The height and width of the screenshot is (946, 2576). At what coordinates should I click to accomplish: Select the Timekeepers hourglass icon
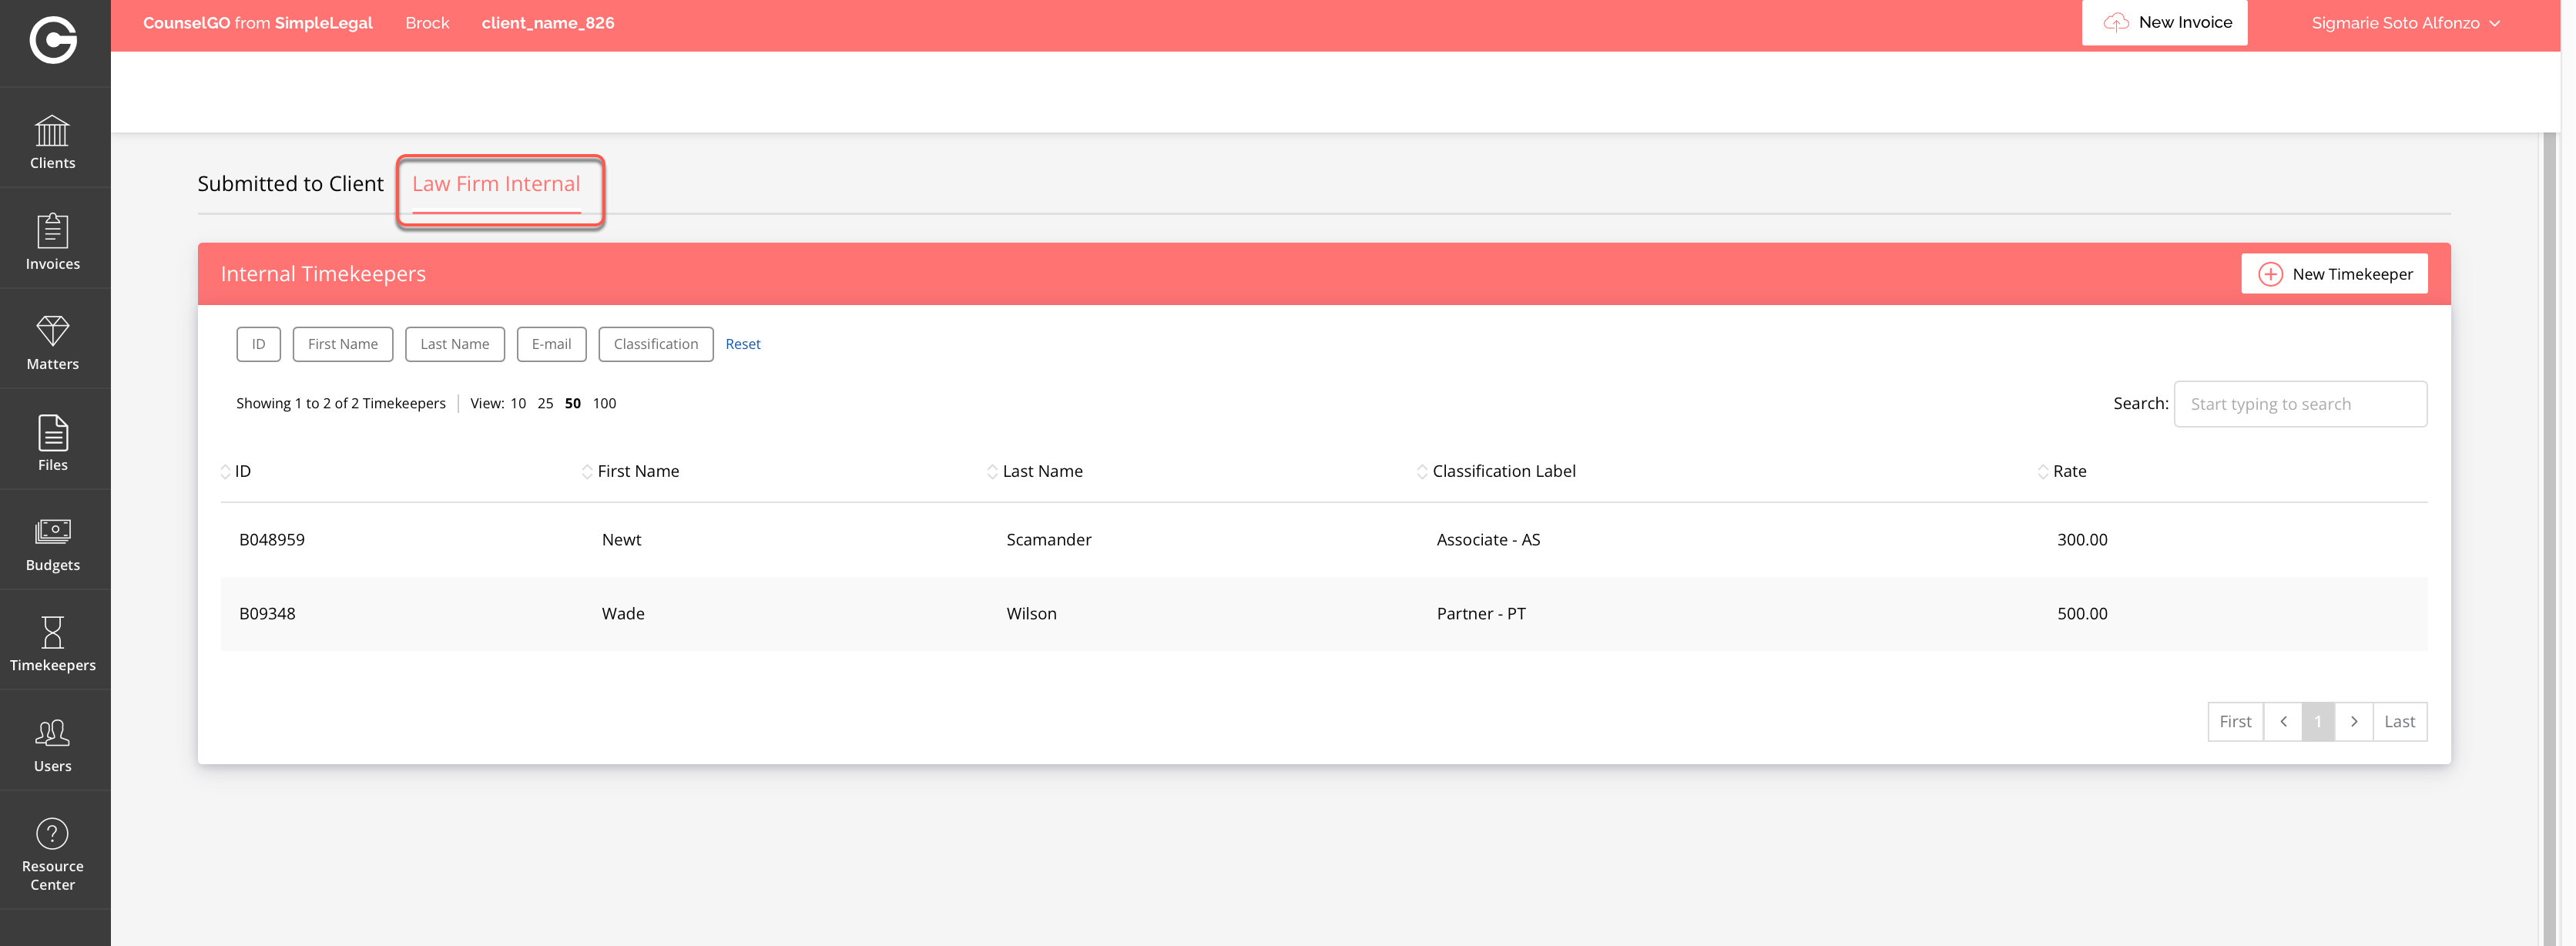(x=52, y=643)
